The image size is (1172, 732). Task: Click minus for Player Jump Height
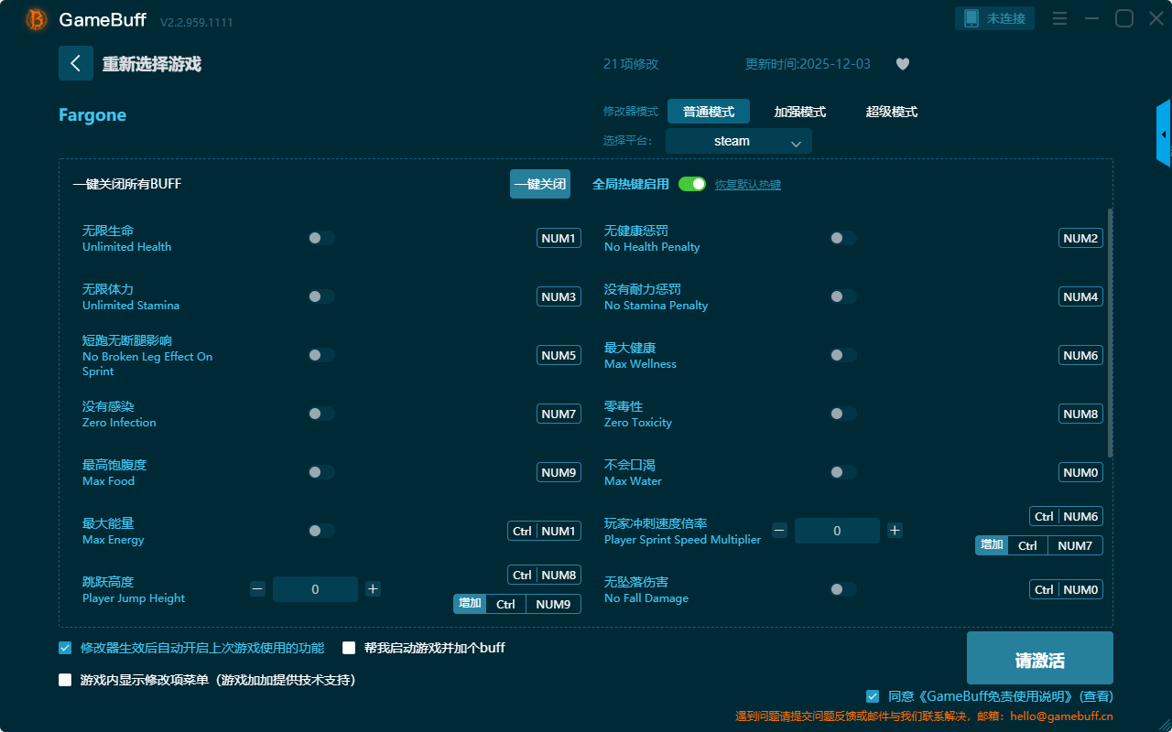[x=257, y=589]
